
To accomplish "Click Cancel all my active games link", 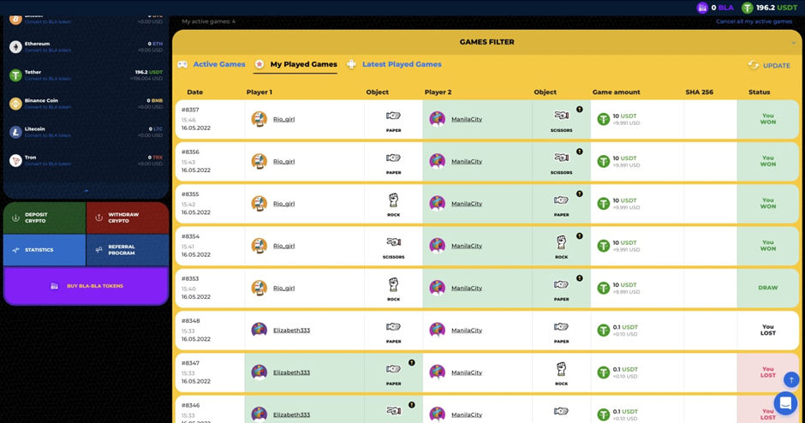I will click(x=754, y=21).
